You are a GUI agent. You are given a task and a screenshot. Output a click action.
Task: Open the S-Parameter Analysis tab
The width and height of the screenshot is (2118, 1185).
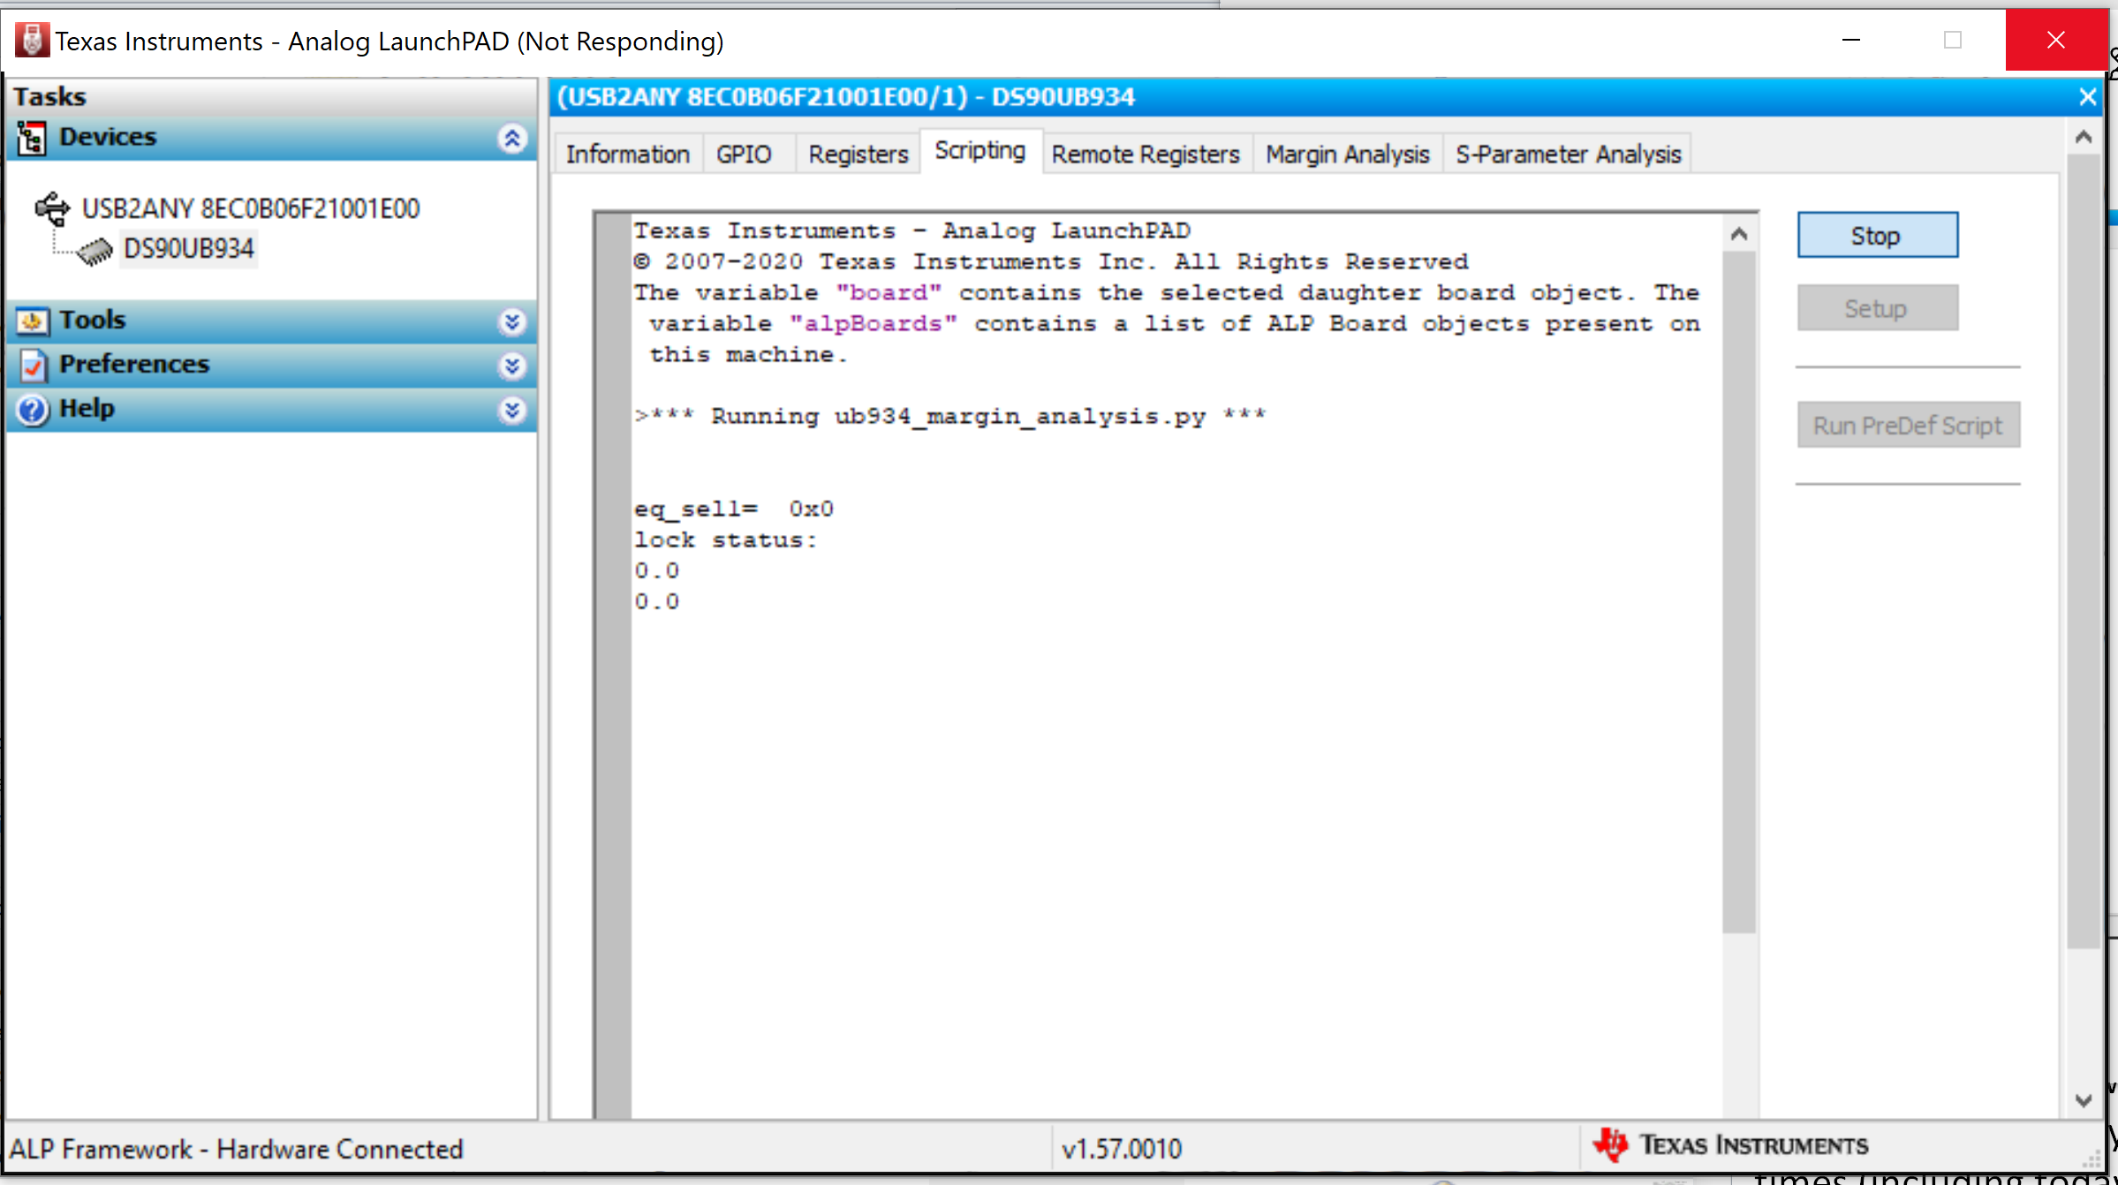(x=1568, y=155)
